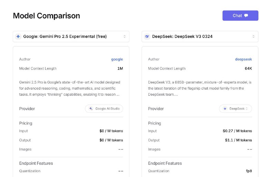The height and width of the screenshot is (177, 276).
Task: Click Endpoint Features heading in Gemini card
Action: (36, 163)
